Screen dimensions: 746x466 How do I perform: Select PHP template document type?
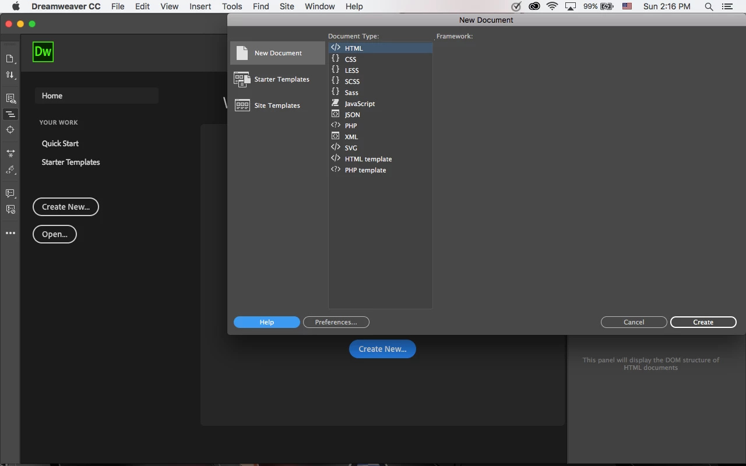pos(380,170)
